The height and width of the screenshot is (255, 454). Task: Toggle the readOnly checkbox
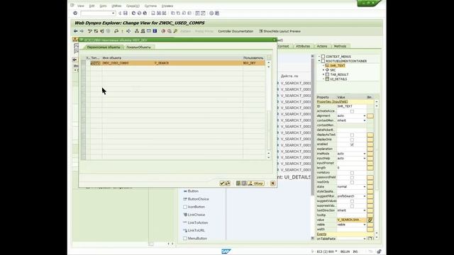352,182
